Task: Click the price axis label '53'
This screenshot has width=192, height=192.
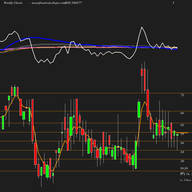Action: pos(182,152)
